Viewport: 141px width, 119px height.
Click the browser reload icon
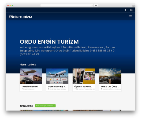tap(92, 5)
